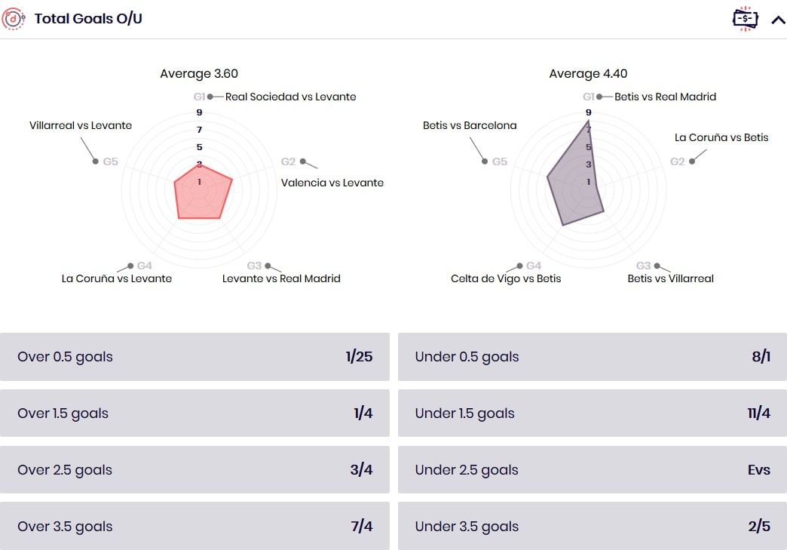Click the G3 dot for Betis vs Villarreal
Image resolution: width=787 pixels, height=550 pixels.
(x=657, y=266)
